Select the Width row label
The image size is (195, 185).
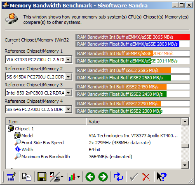tap(27, 150)
